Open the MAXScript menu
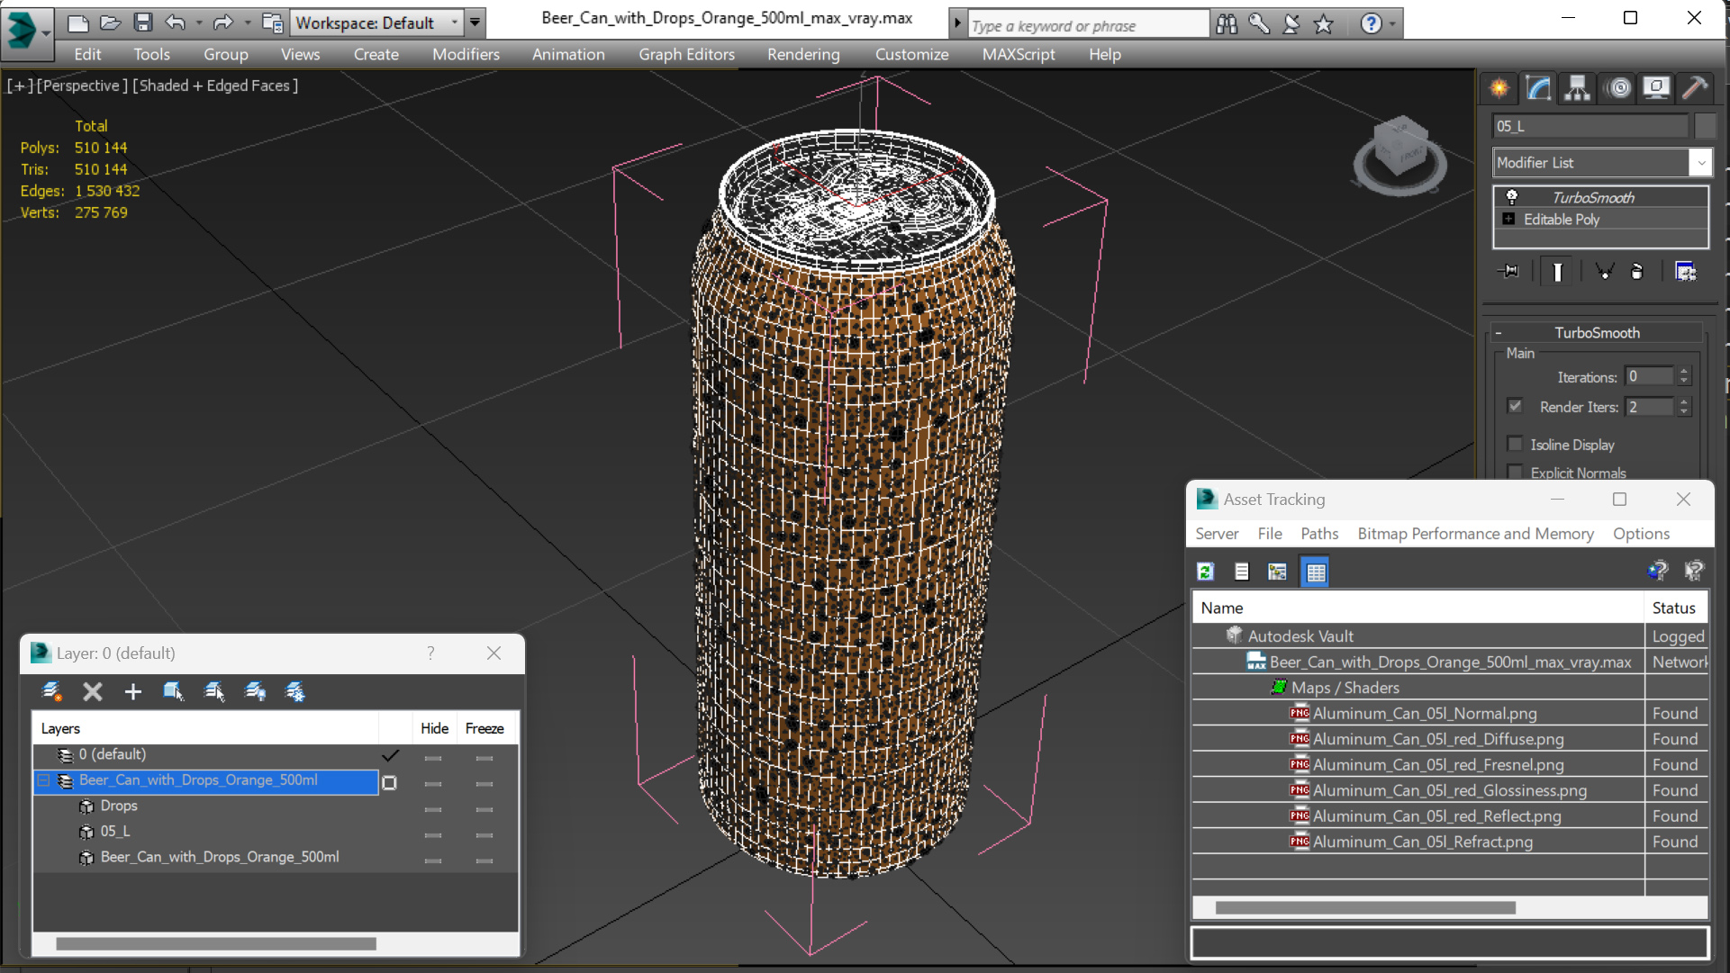This screenshot has height=973, width=1730. point(1019,54)
